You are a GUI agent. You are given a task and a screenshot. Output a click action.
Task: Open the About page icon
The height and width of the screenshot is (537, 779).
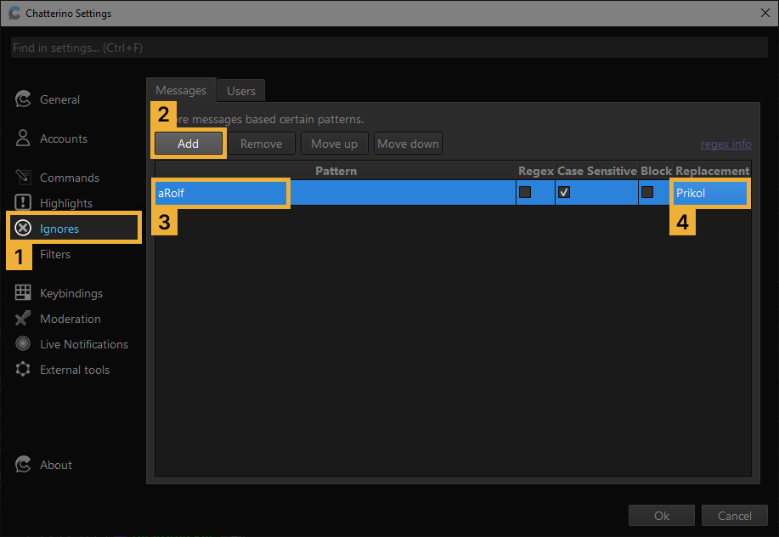[x=24, y=465]
